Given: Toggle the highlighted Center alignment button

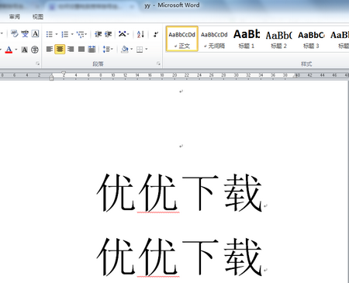Looking at the screenshot, I should 60,49.
